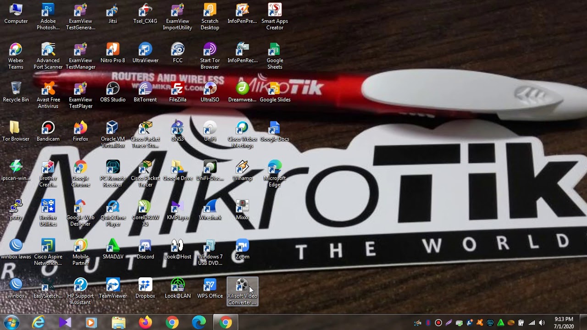Open the Jitsi desktop shortcut

coord(113,14)
